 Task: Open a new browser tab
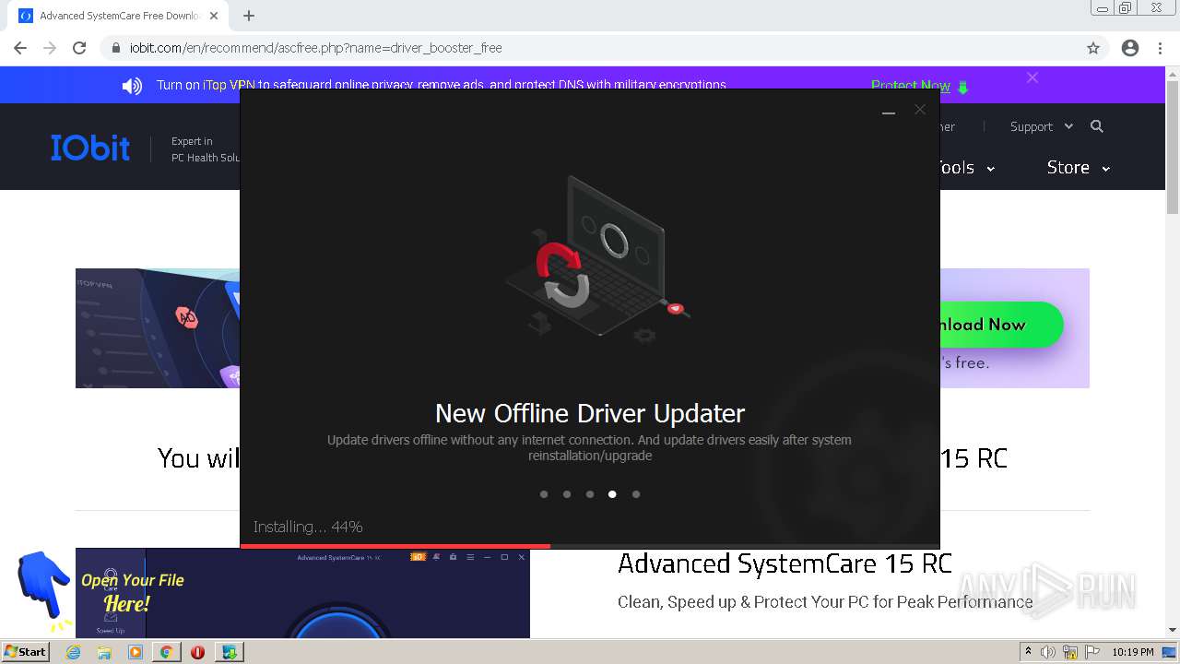coord(249,16)
